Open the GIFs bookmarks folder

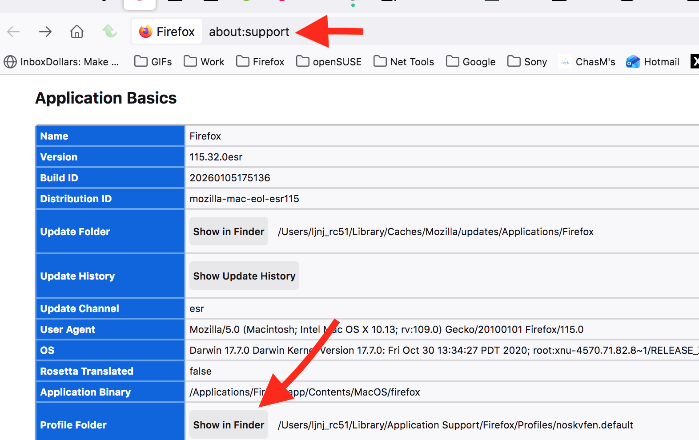click(x=153, y=62)
